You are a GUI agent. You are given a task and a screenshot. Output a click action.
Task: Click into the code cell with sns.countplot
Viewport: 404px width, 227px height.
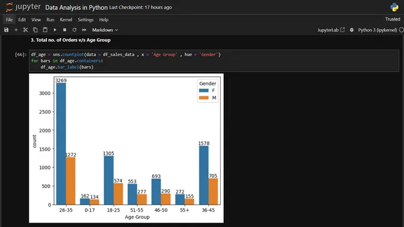(x=214, y=61)
